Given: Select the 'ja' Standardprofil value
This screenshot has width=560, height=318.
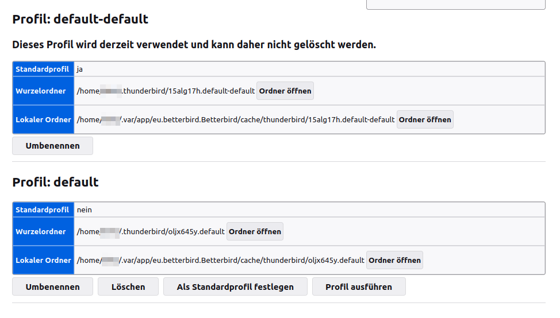Looking at the screenshot, I should [80, 69].
